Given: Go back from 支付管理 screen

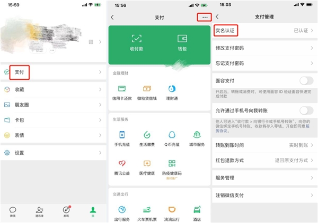Looking at the screenshot, I should coord(217,16).
